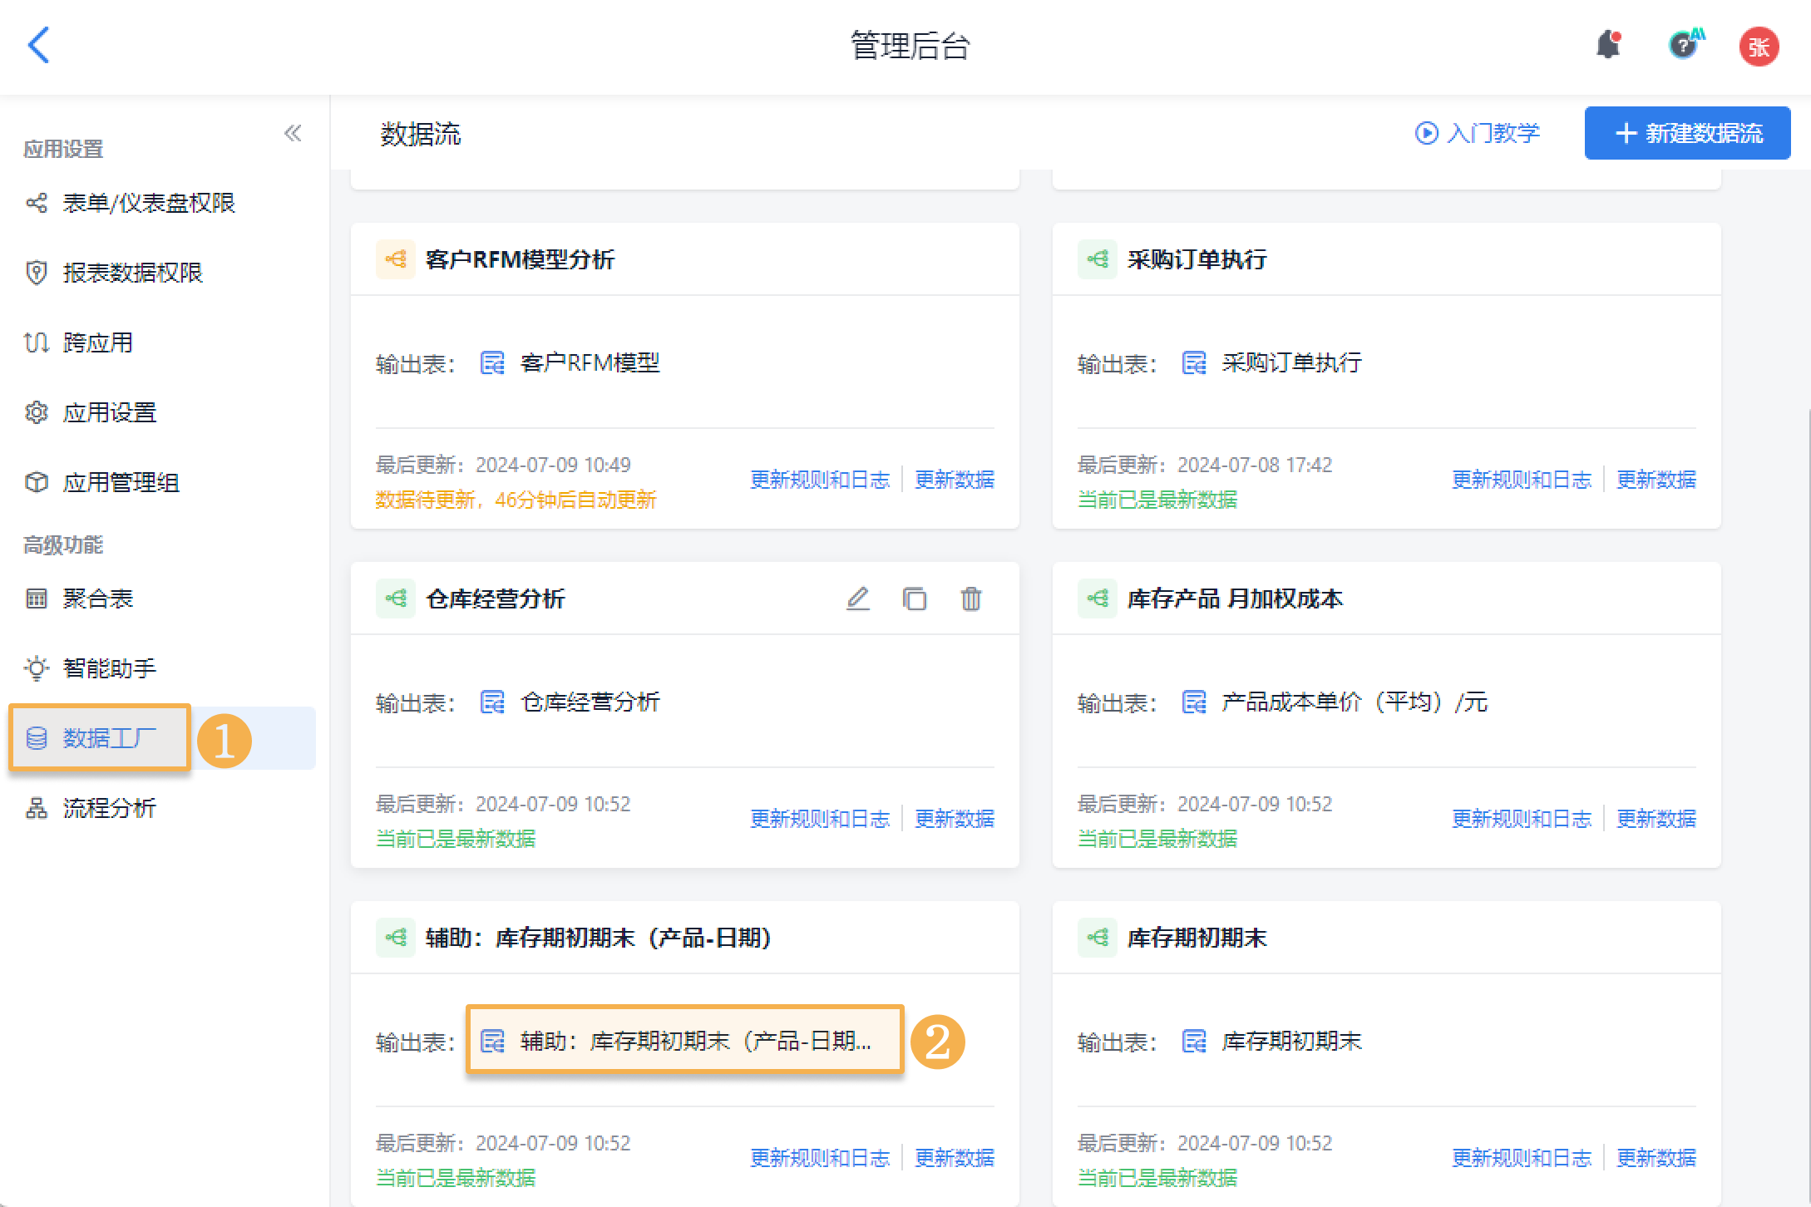Open output table 产品成本单价（平均）/元
The width and height of the screenshot is (1811, 1207).
pos(1353,702)
